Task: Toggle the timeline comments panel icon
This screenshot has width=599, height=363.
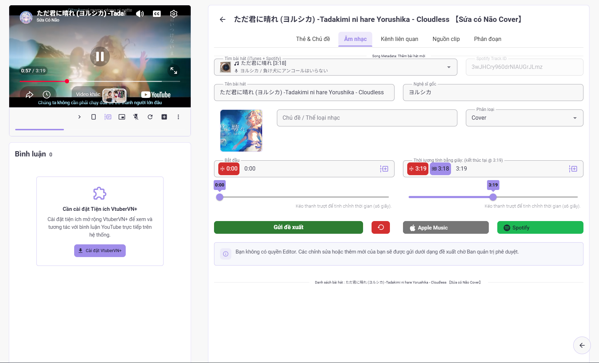Action: coord(108,117)
